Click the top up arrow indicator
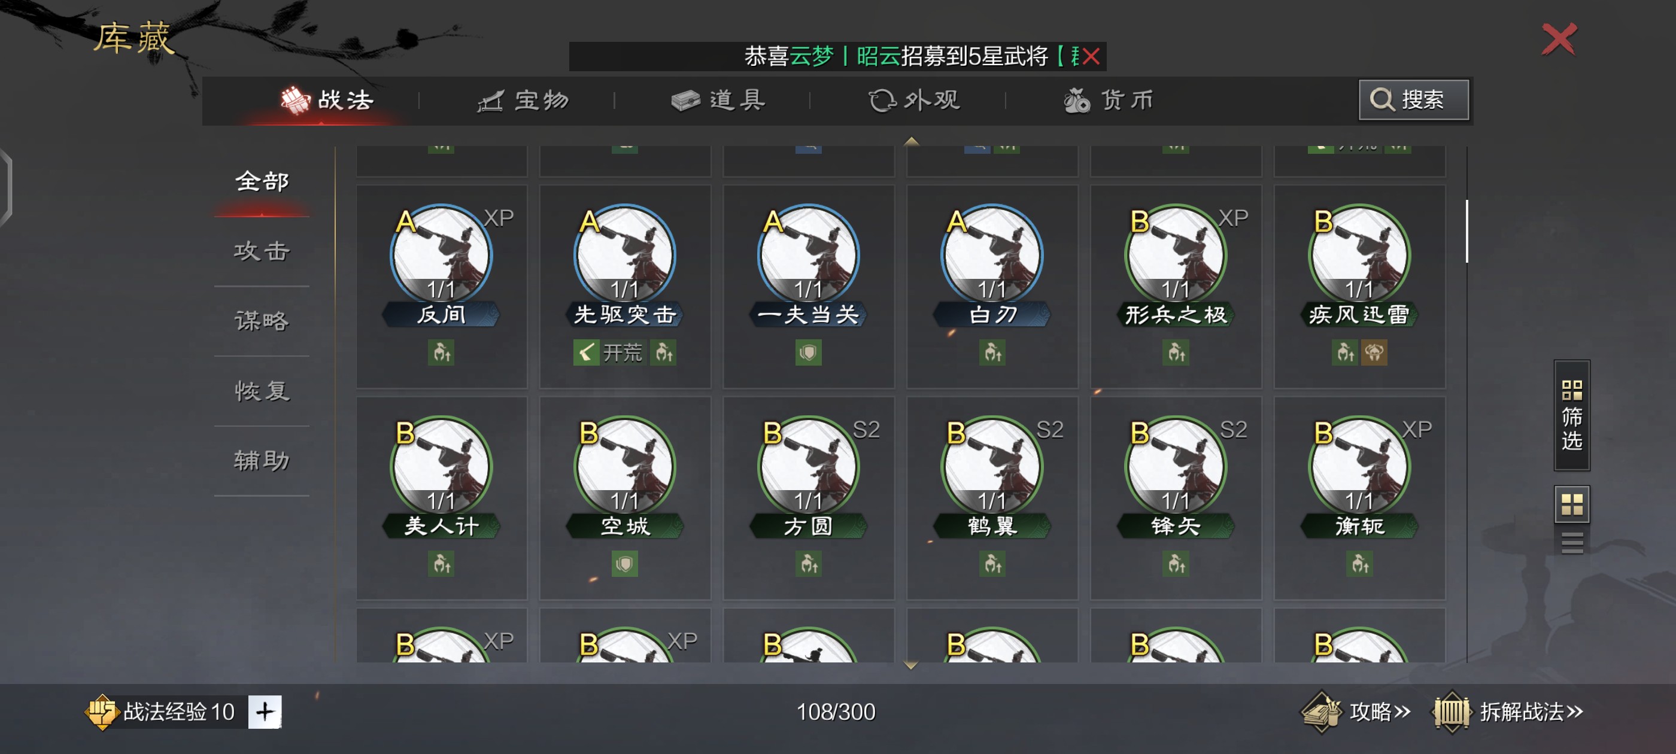The height and width of the screenshot is (754, 1676). coord(911,141)
